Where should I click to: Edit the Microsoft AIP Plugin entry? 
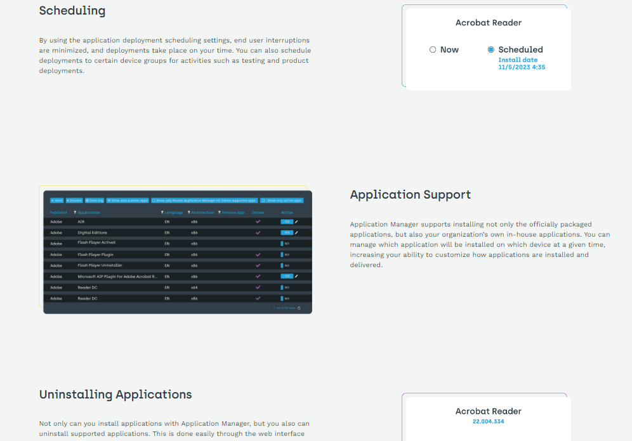[x=296, y=276]
